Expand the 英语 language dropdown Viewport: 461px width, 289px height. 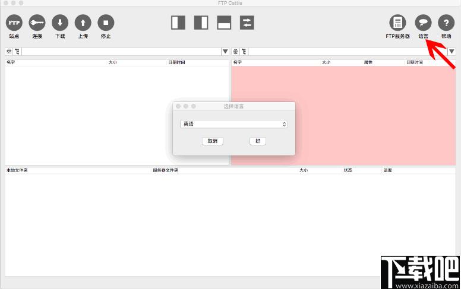pyautogui.click(x=233, y=124)
